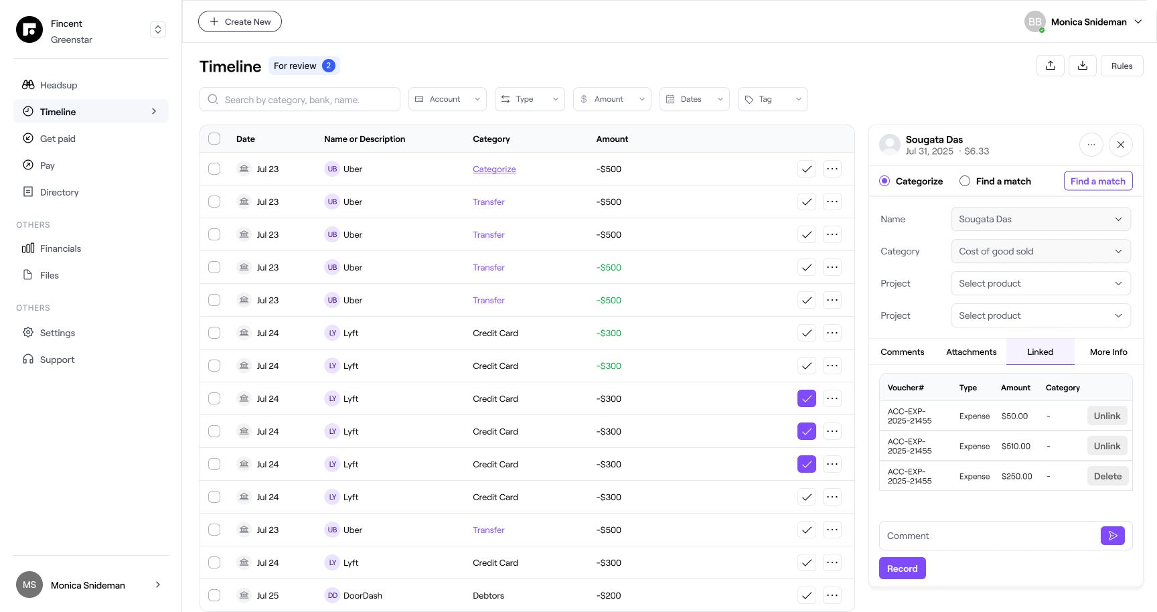Open Headsup from the sidebar
Image resolution: width=1157 pixels, height=612 pixels.
tap(91, 85)
